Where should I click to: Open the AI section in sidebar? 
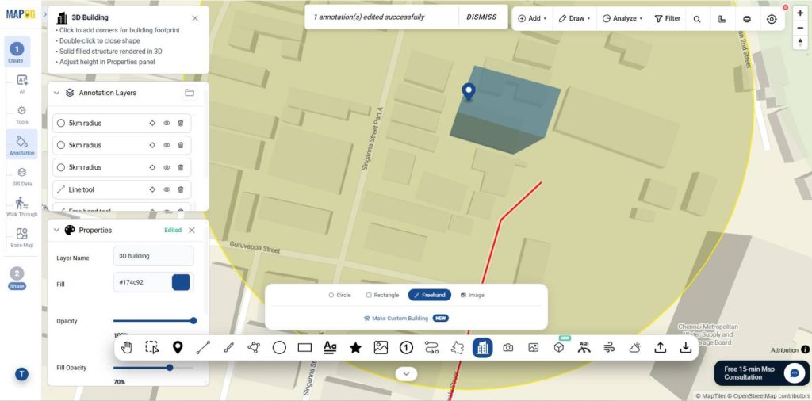tap(21, 83)
